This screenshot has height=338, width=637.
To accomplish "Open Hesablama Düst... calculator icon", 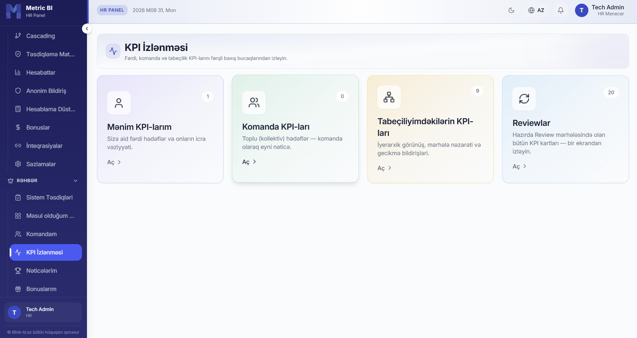I will tap(18, 109).
